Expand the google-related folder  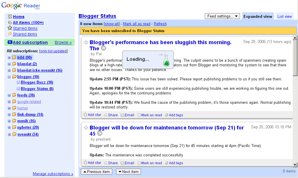pos(9,102)
